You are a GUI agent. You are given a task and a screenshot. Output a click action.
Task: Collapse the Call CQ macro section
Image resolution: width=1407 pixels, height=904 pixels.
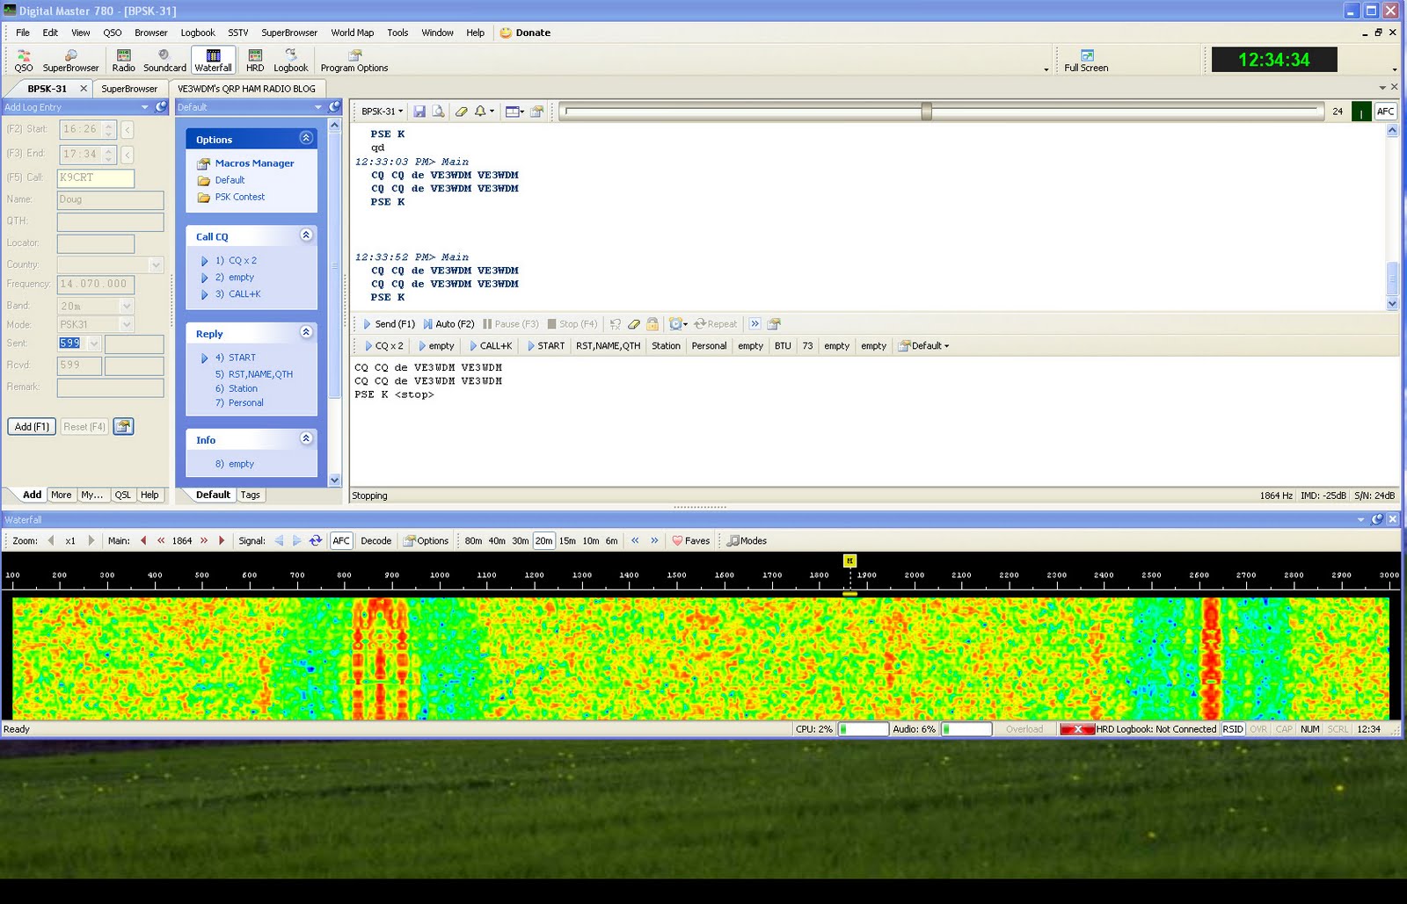(x=306, y=235)
